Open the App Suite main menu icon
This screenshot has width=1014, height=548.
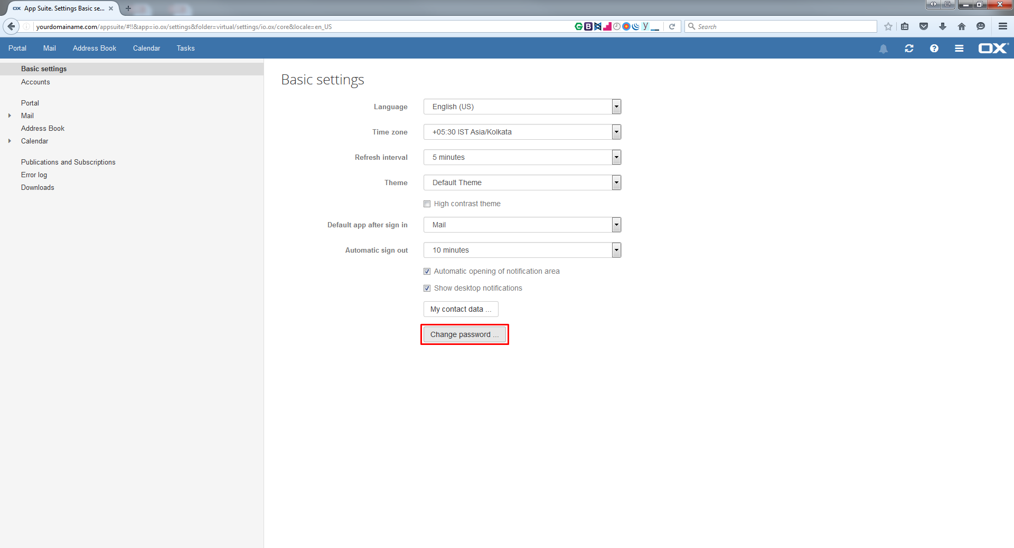click(959, 49)
